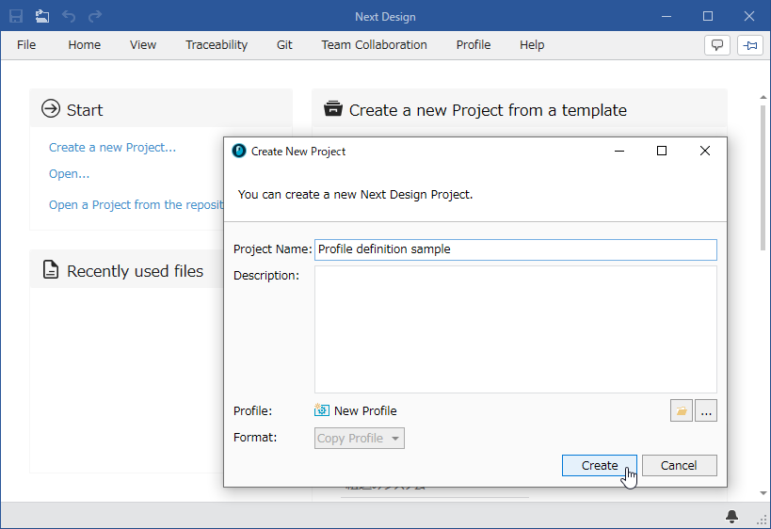Click the Next Design logo in dialog title
771x529 pixels.
tap(239, 151)
